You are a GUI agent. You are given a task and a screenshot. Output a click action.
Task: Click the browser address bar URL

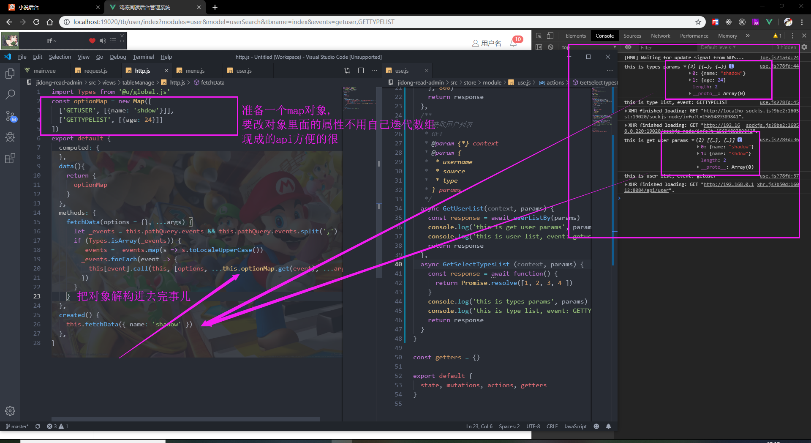[x=234, y=22]
